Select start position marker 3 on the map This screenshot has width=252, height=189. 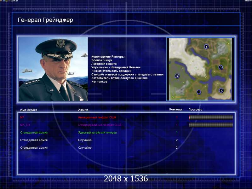221,67
